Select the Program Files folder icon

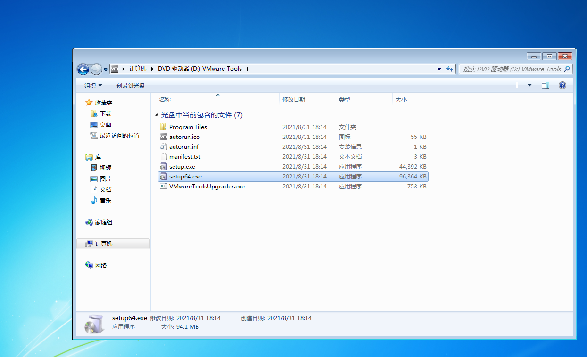point(164,127)
